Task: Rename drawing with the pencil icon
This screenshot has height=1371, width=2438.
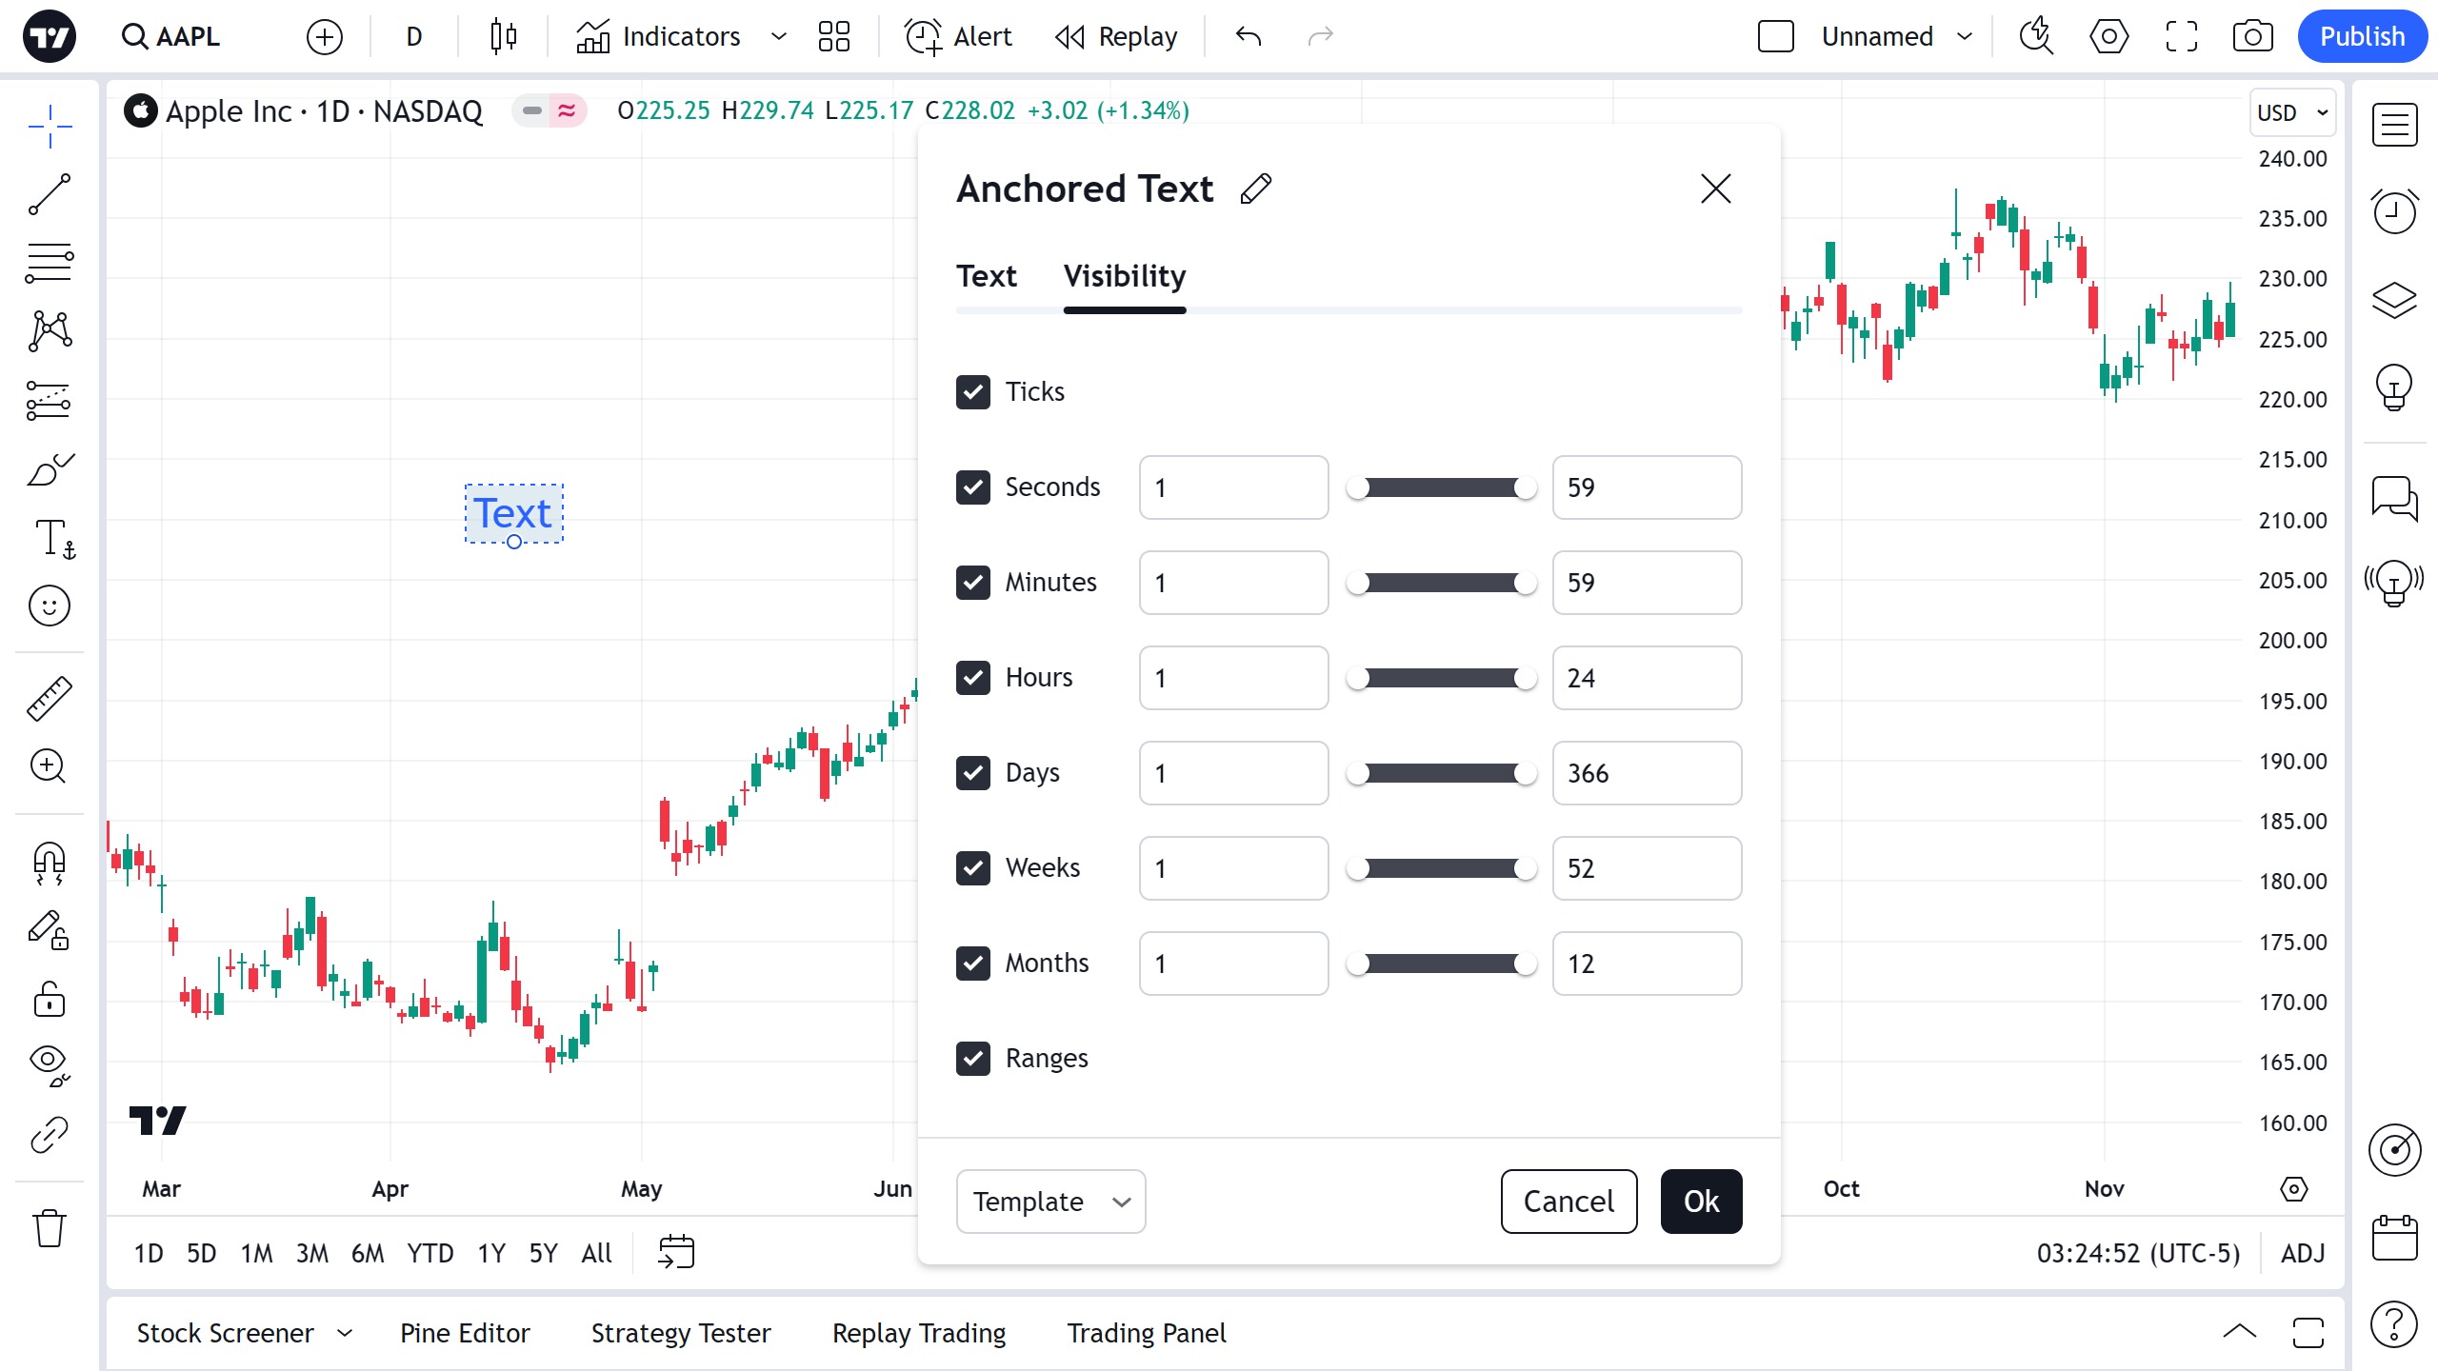Action: pyautogui.click(x=1256, y=189)
